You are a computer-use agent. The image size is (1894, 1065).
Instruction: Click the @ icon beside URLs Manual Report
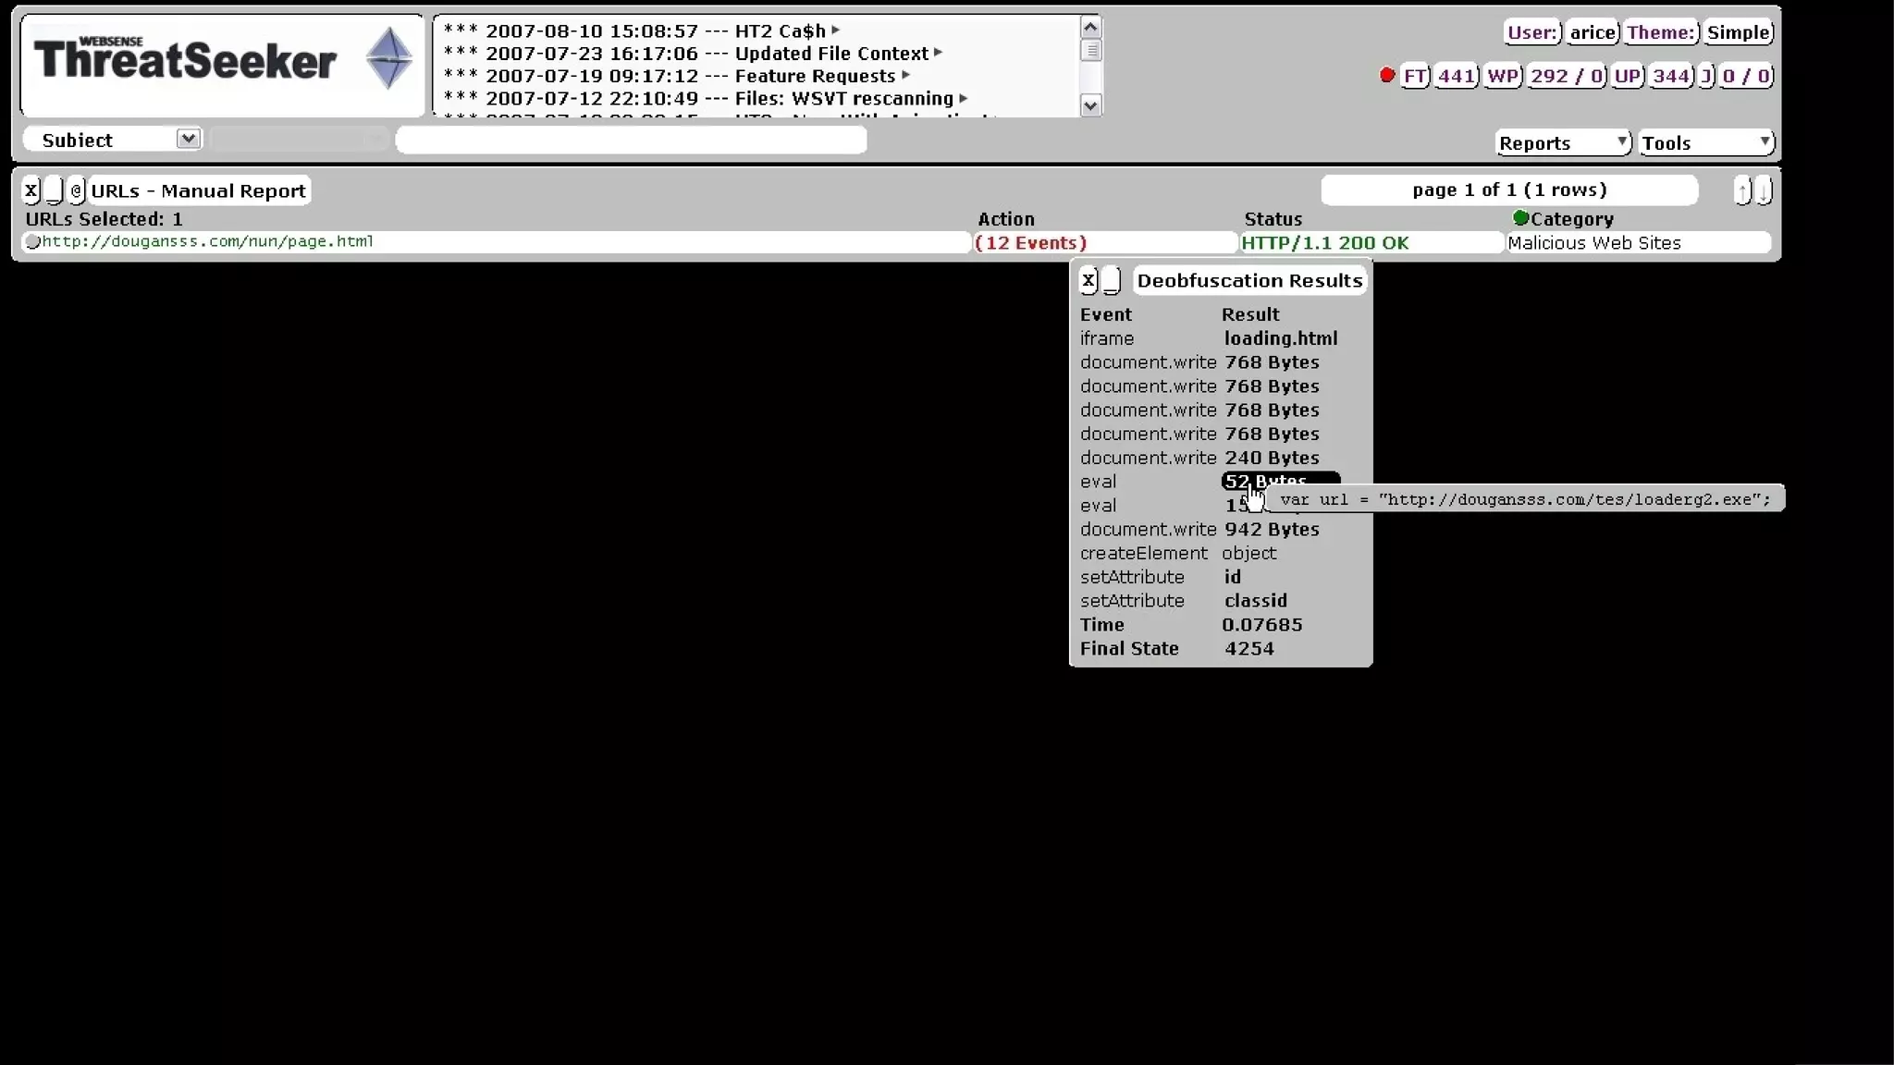pyautogui.click(x=76, y=190)
